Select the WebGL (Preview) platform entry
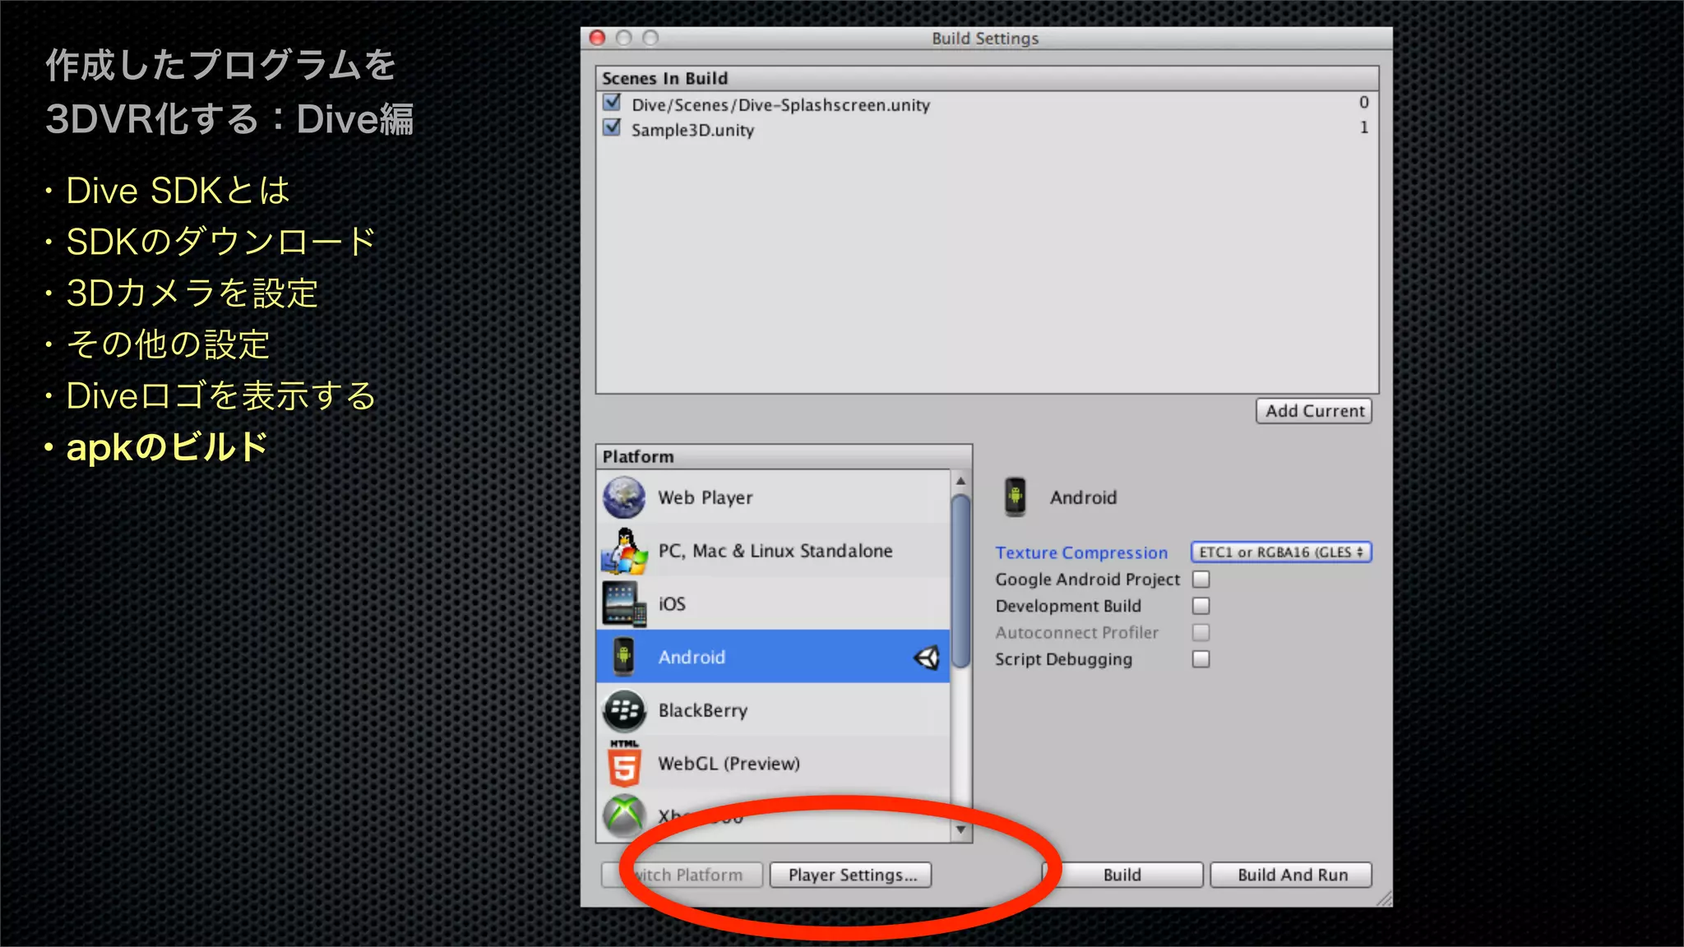This screenshot has height=947, width=1684. tap(729, 764)
